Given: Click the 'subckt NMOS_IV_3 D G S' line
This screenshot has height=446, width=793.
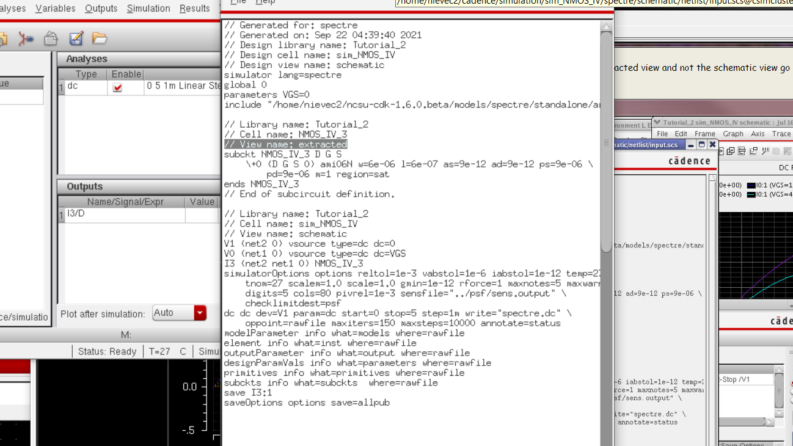Looking at the screenshot, I should click(x=283, y=155).
